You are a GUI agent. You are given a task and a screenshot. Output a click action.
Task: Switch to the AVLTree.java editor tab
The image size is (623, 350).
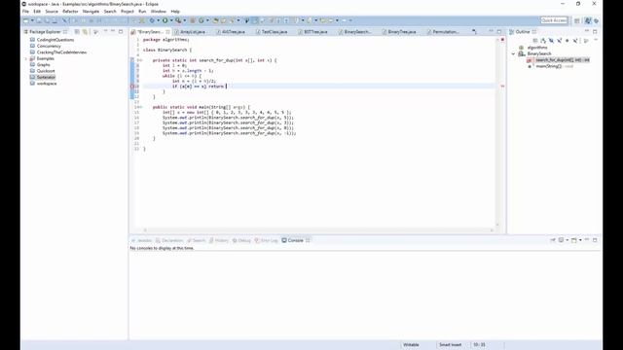234,32
